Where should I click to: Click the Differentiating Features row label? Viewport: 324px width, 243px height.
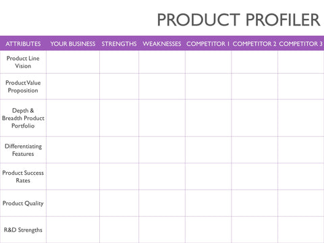[23, 150]
